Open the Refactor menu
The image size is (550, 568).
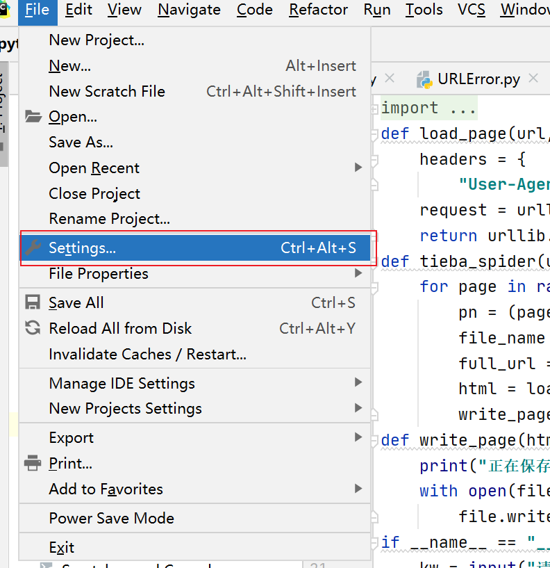[318, 10]
